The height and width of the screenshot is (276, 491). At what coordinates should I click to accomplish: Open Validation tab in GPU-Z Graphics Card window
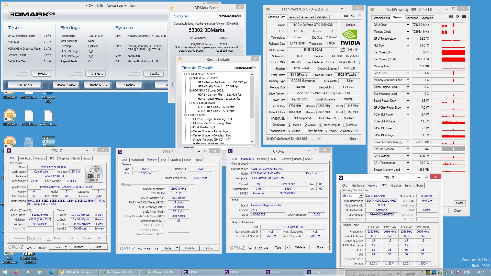click(x=322, y=17)
